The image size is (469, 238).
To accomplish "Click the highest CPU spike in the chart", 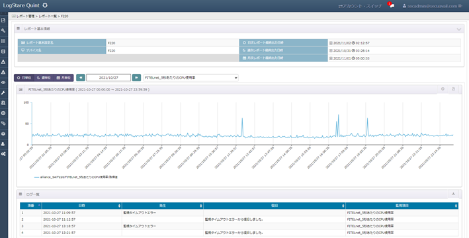I will pos(338,115).
